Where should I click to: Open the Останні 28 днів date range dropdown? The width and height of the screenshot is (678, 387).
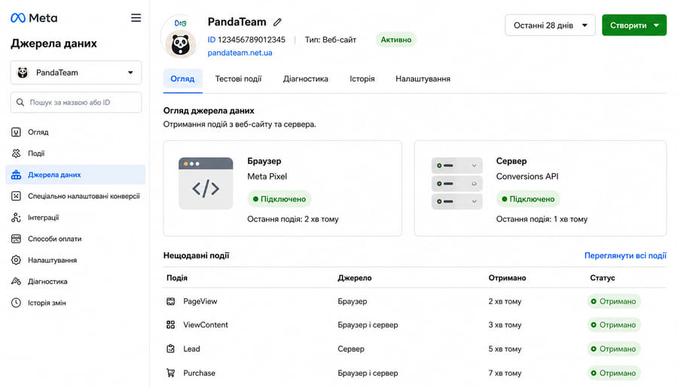coord(550,26)
